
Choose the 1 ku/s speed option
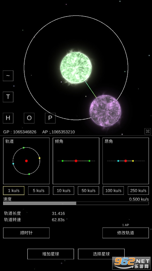14,190
